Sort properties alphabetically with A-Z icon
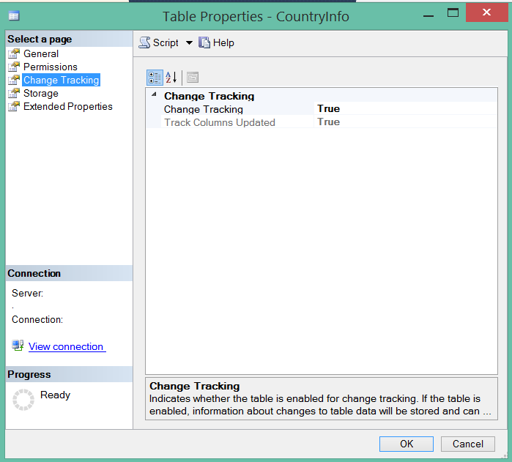Image resolution: width=512 pixels, height=462 pixels. coord(171,78)
